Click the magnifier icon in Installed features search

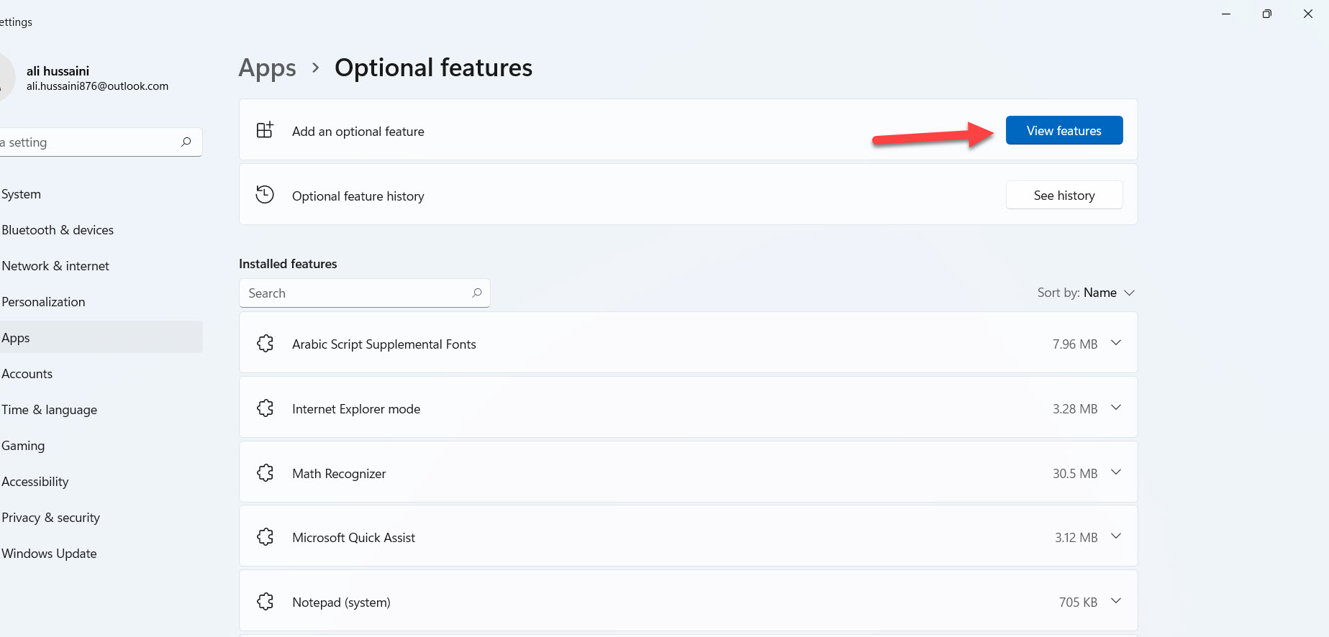tap(476, 293)
